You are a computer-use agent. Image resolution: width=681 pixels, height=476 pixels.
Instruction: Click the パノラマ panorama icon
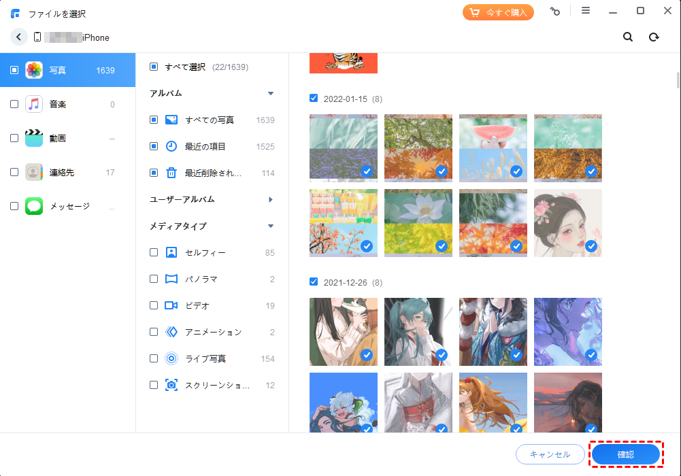(x=171, y=279)
